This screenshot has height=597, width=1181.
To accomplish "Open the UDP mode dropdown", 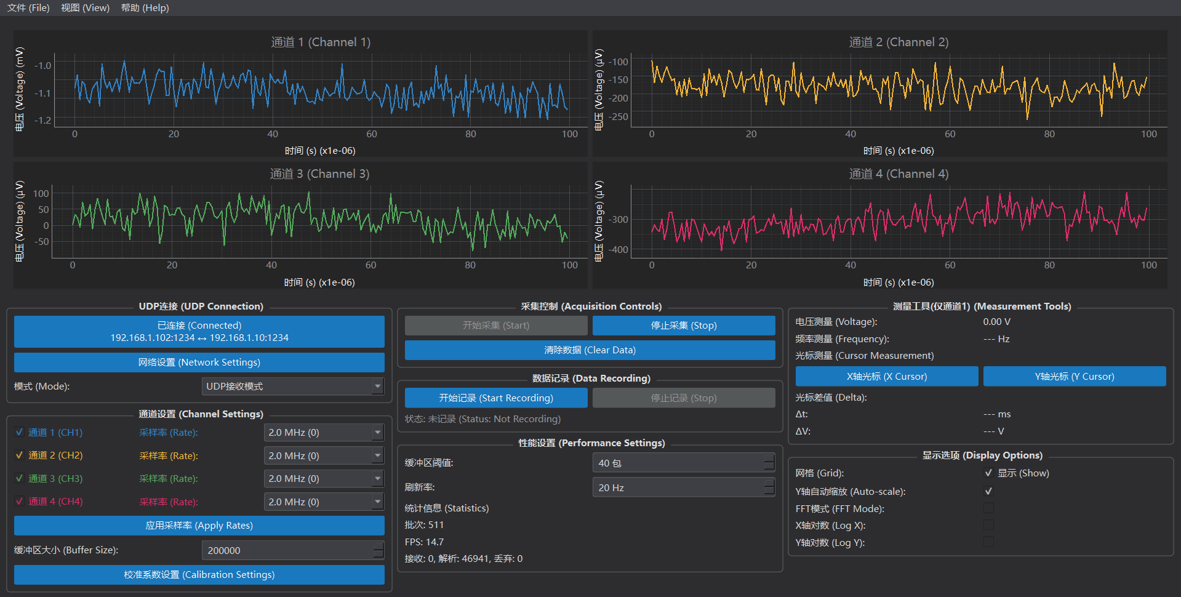I will [292, 386].
